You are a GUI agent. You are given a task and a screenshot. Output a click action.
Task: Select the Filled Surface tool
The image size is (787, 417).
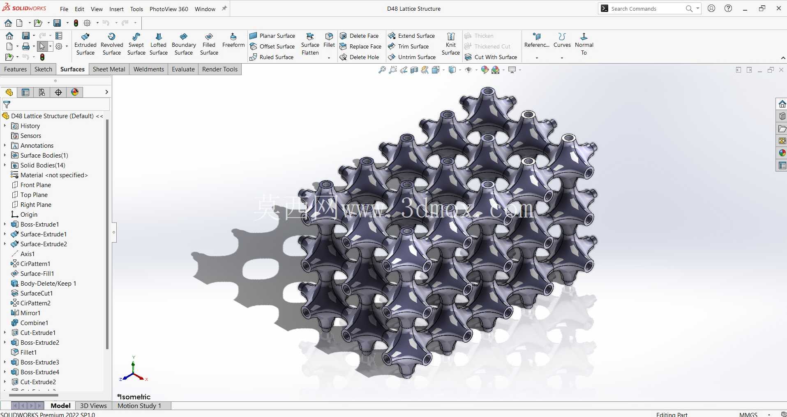209,44
